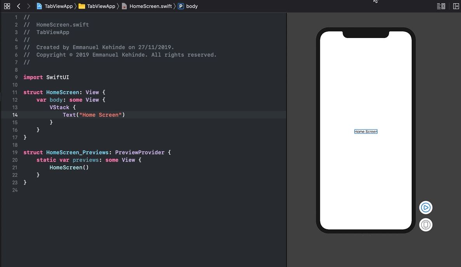461x267 pixels.
Task: Click the property P icon in breadcrumb
Action: [181, 6]
